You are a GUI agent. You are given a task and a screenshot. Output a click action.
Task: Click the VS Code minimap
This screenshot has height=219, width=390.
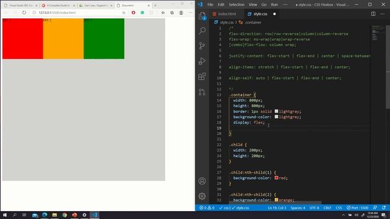(378, 33)
